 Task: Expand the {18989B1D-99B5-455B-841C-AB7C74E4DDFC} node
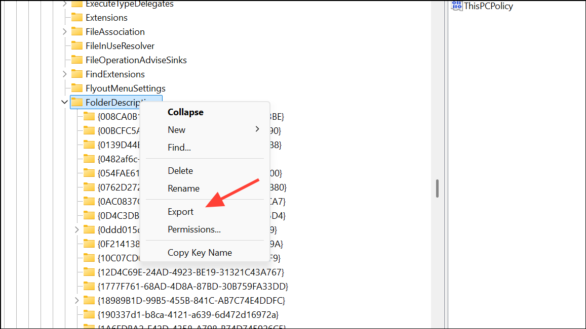tap(76, 300)
